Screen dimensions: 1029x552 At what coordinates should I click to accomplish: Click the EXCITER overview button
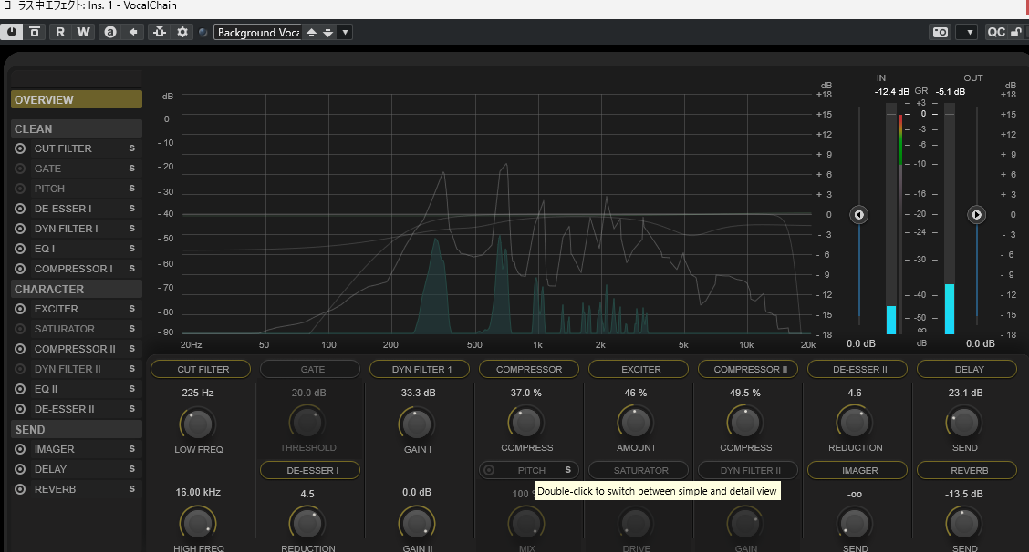(x=639, y=369)
